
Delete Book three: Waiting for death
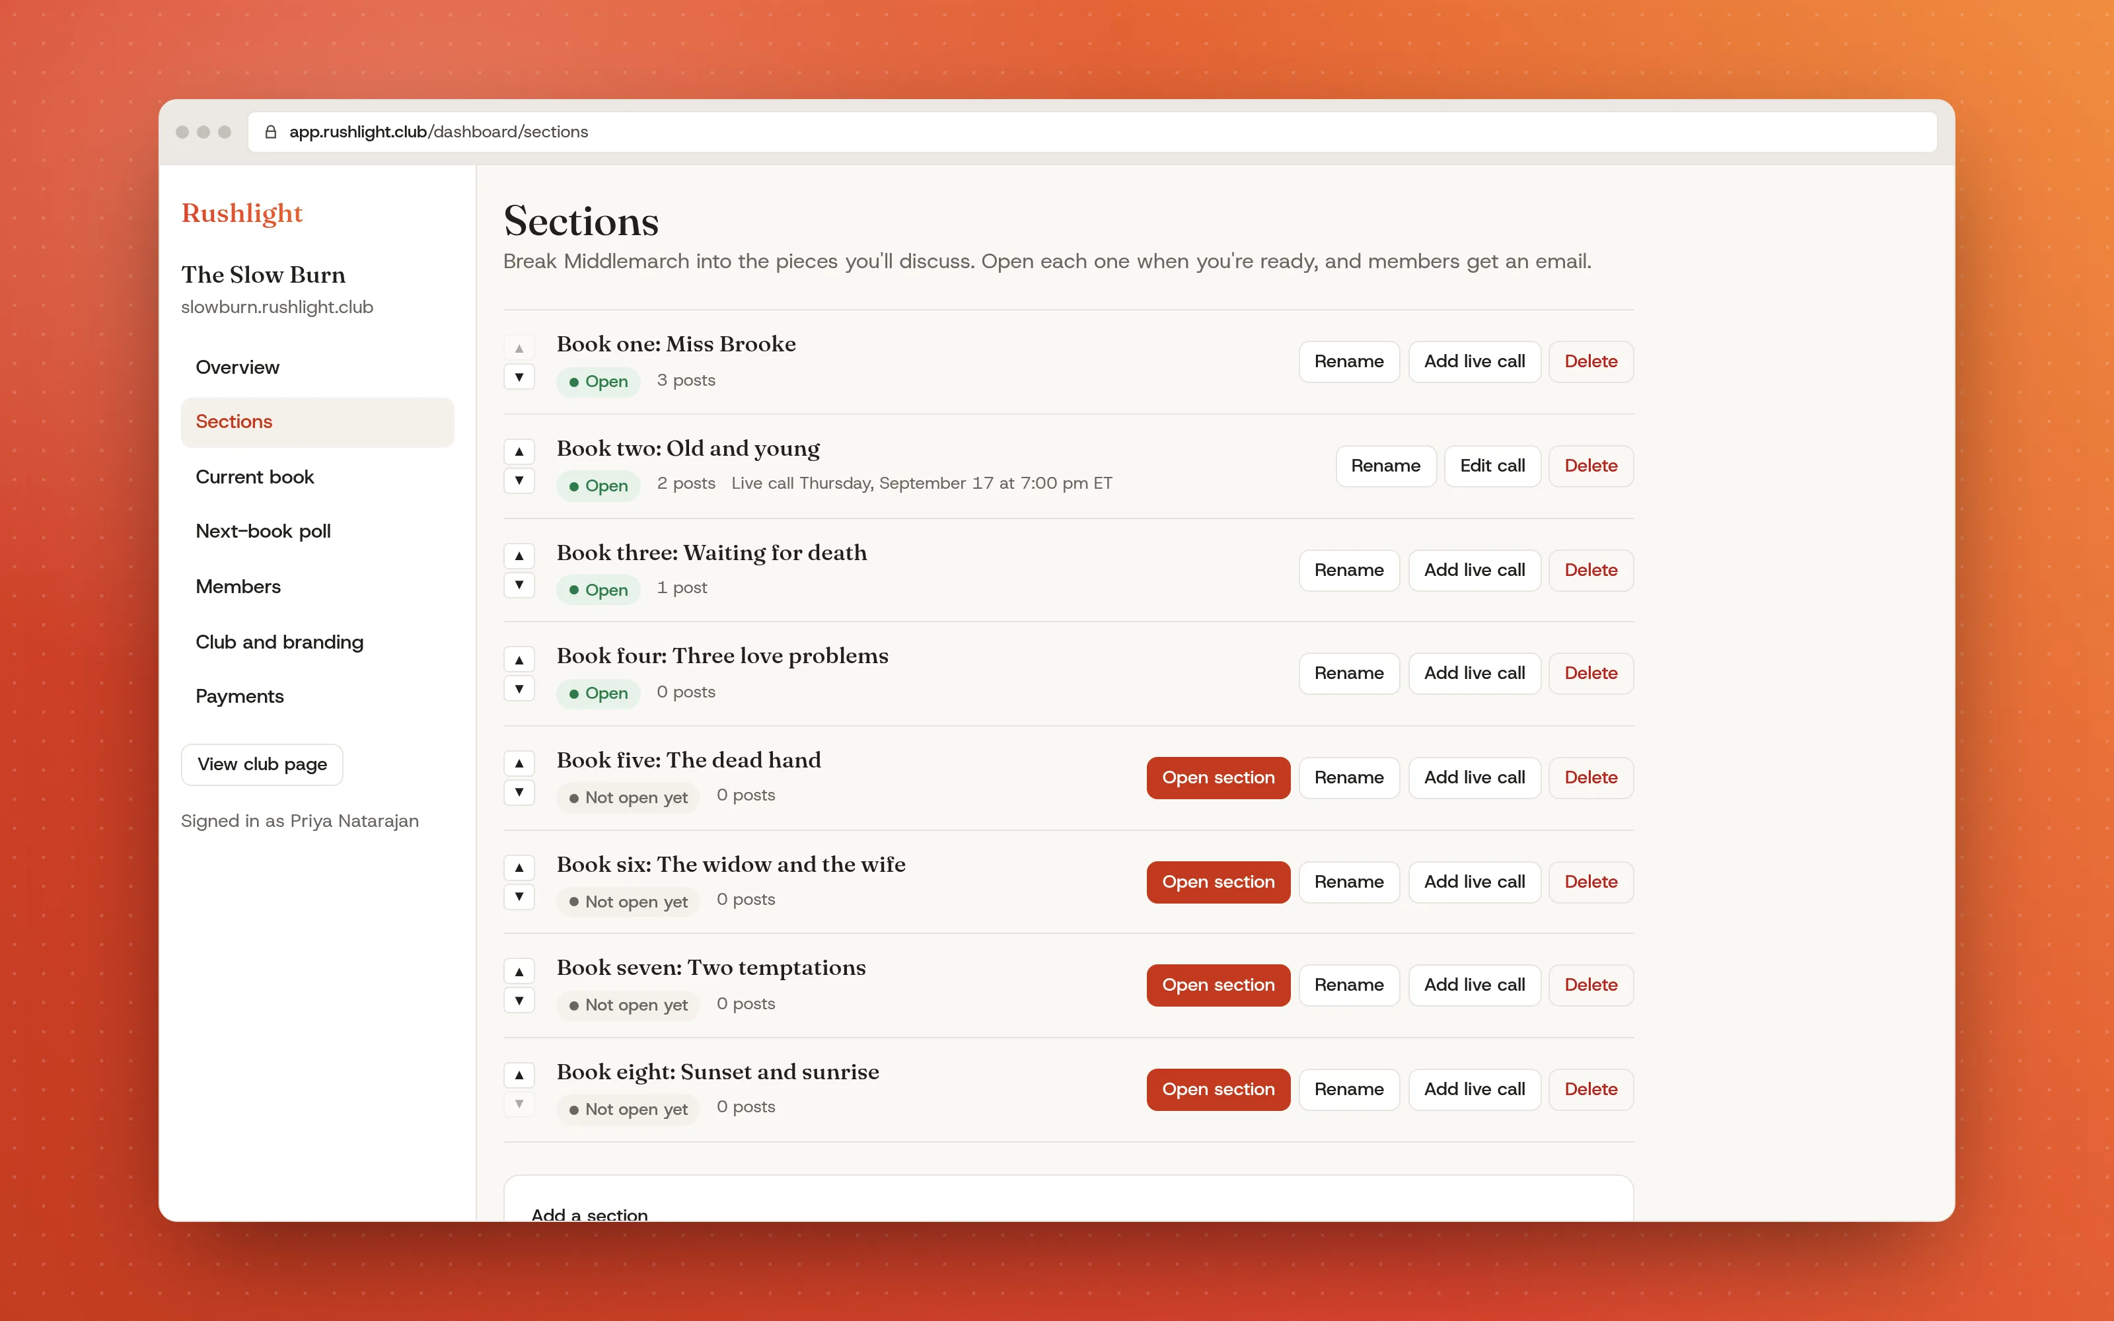pyautogui.click(x=1591, y=569)
